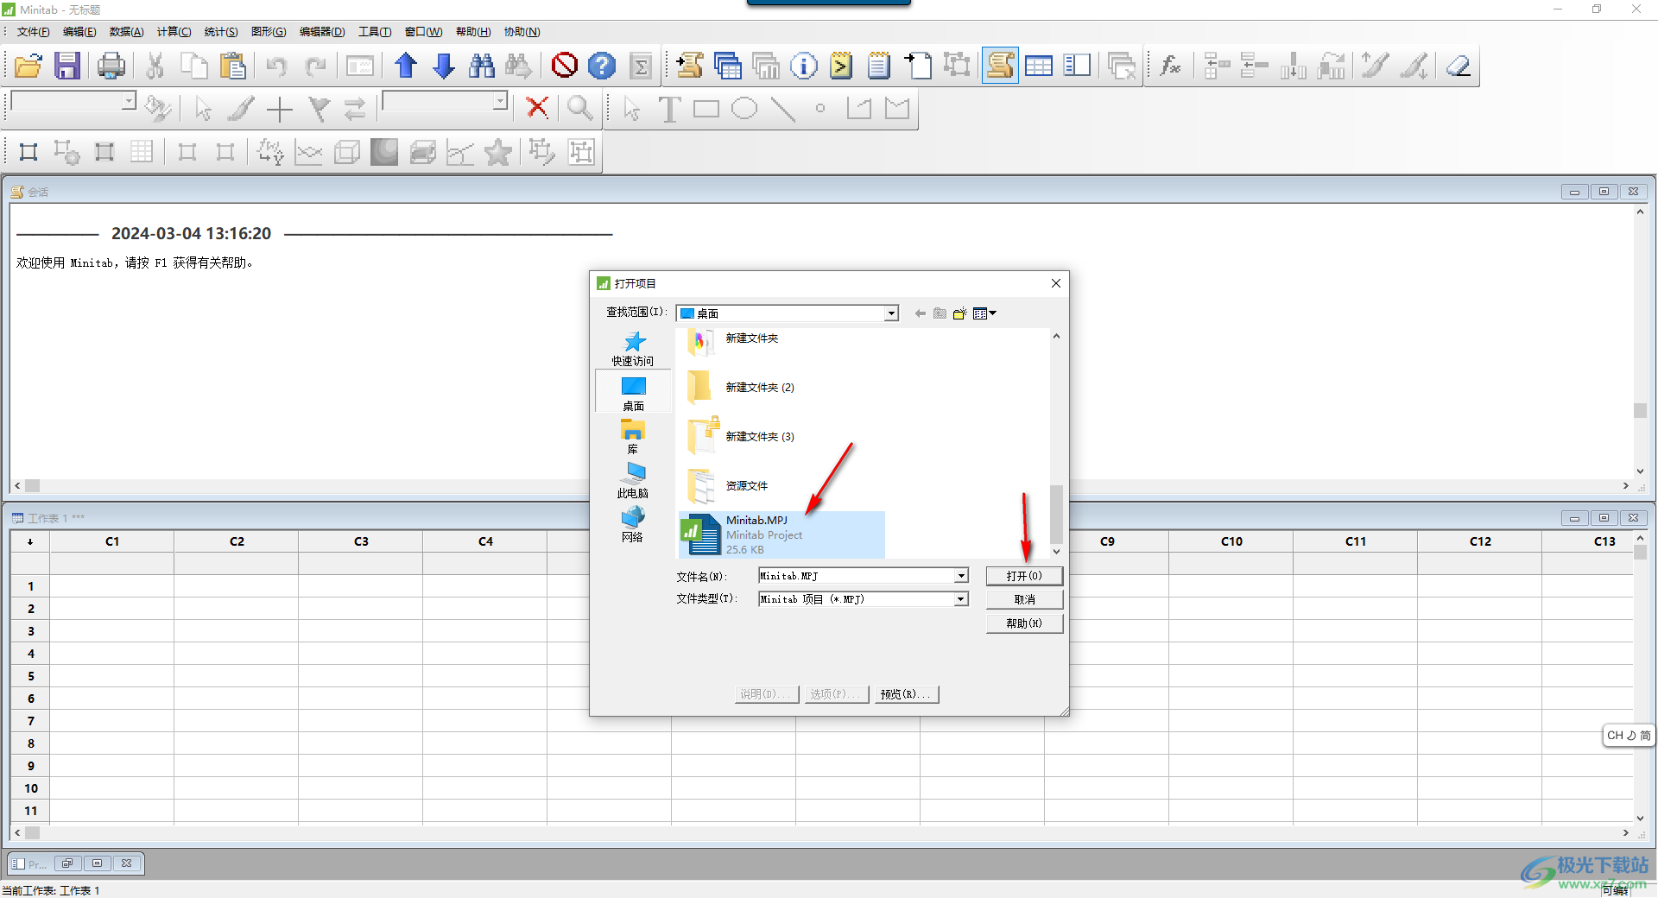Screen dimensions: 1658x898
Task: Open the 图形(G) menu
Action: (x=269, y=32)
